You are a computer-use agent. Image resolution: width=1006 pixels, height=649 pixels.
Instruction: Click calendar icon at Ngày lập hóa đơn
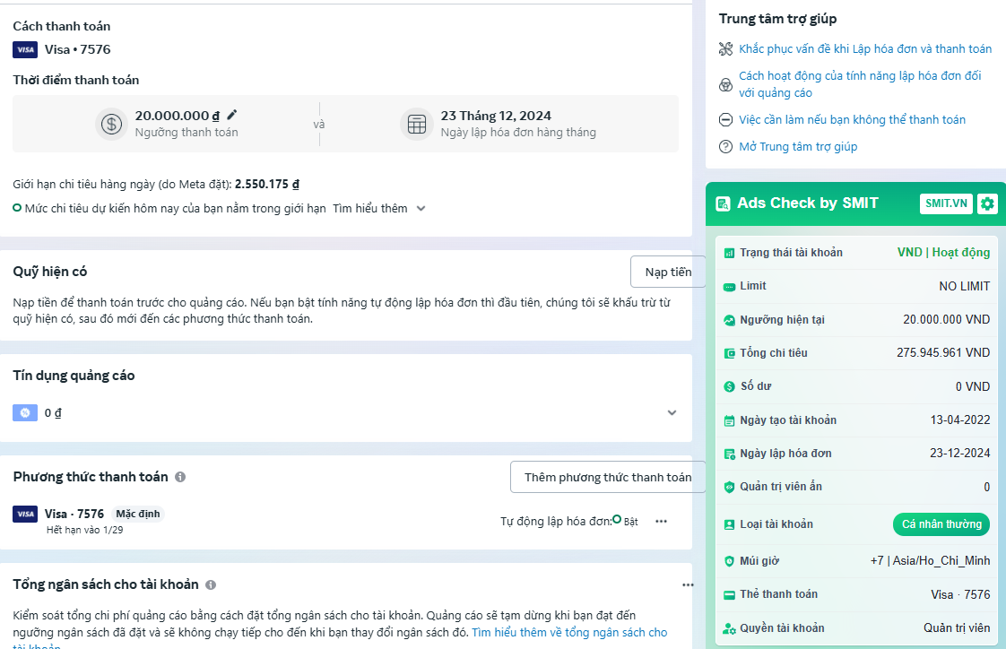[x=416, y=124]
